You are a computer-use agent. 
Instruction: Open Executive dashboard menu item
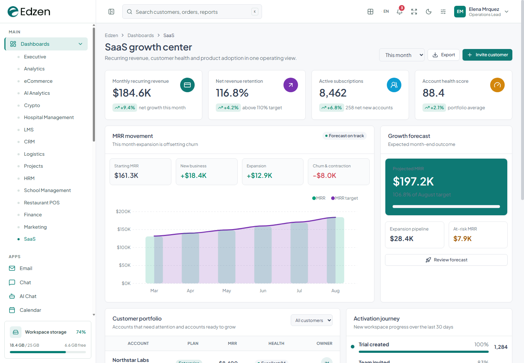[x=35, y=57]
